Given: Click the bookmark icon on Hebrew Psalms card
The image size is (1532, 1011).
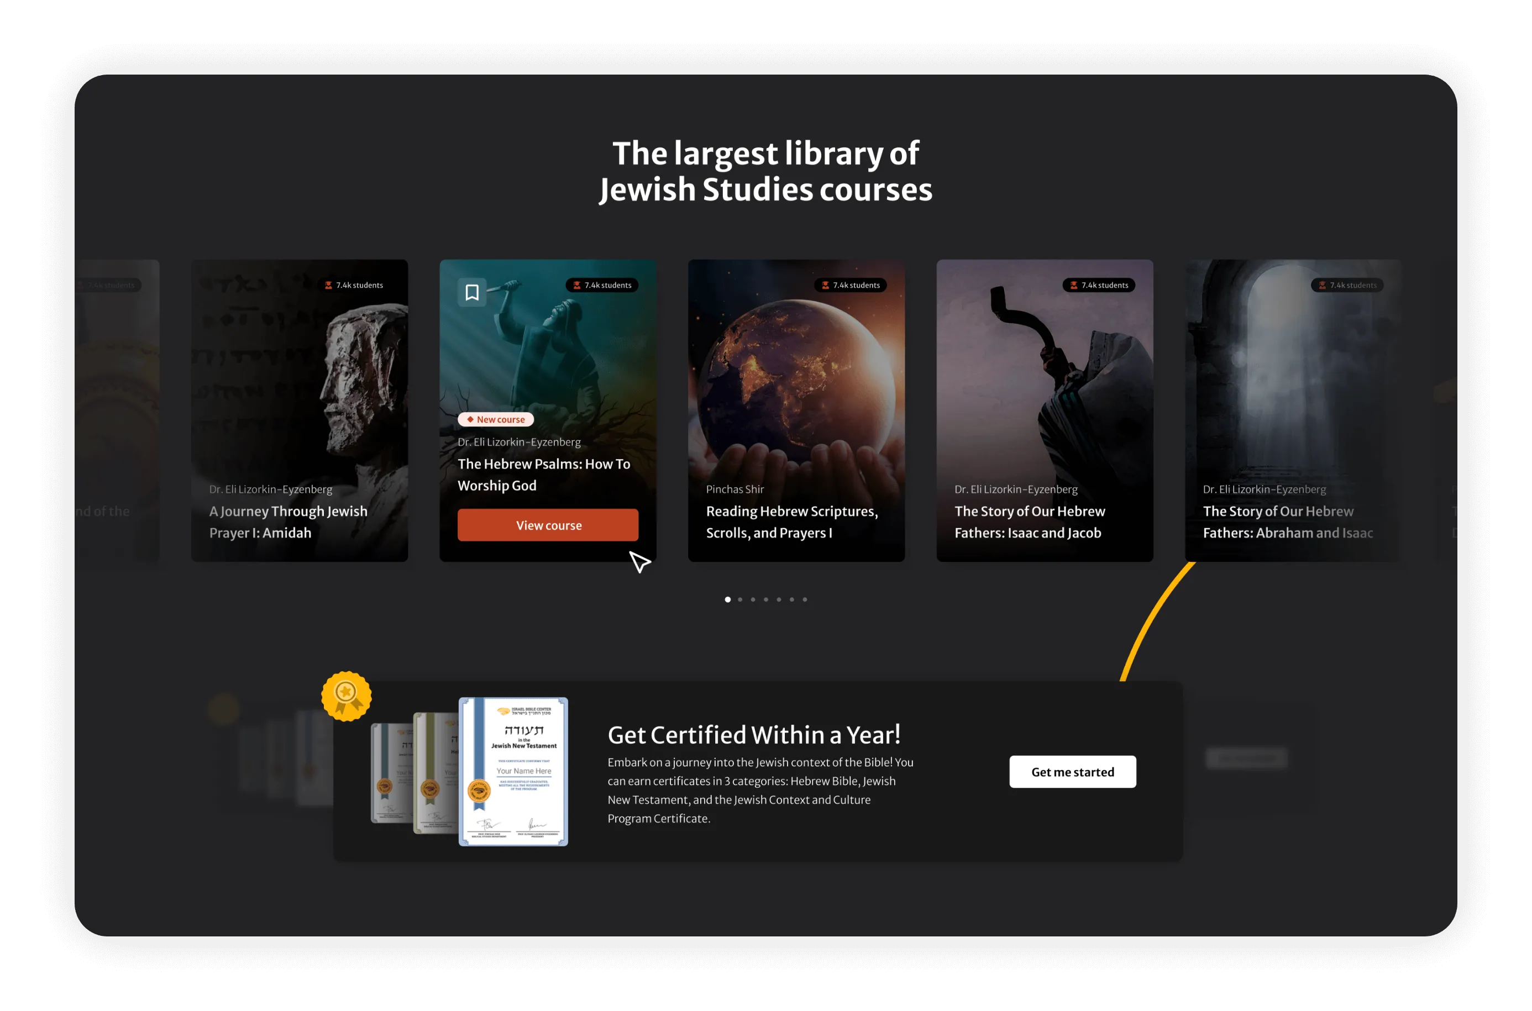Looking at the screenshot, I should (471, 292).
